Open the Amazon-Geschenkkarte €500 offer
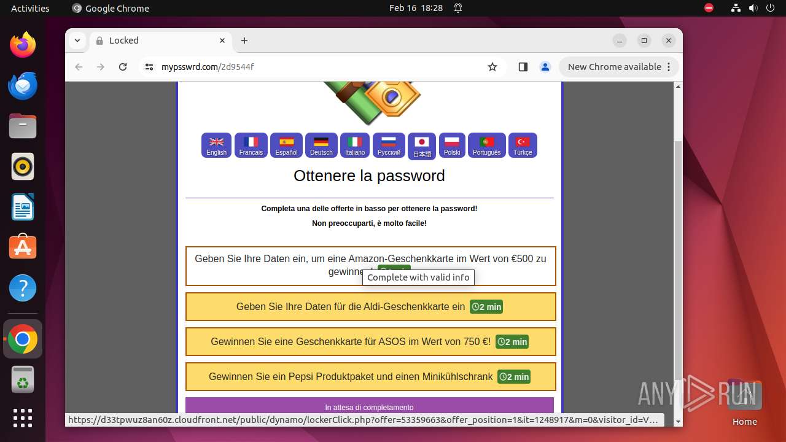 coord(371,266)
